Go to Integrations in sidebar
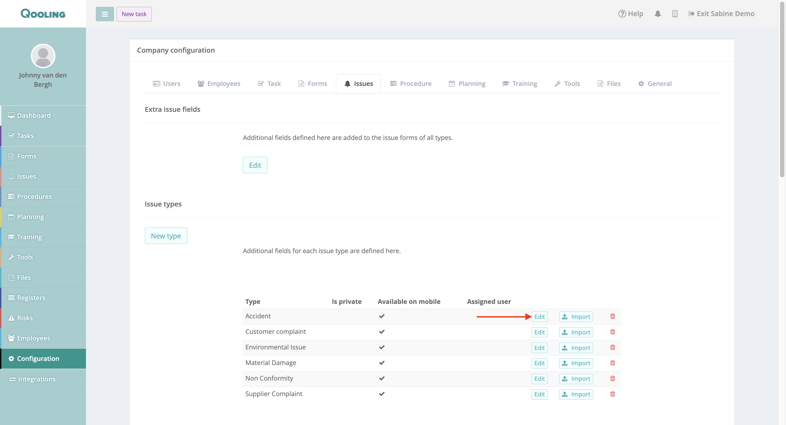Image resolution: width=786 pixels, height=425 pixels. pyautogui.click(x=36, y=379)
